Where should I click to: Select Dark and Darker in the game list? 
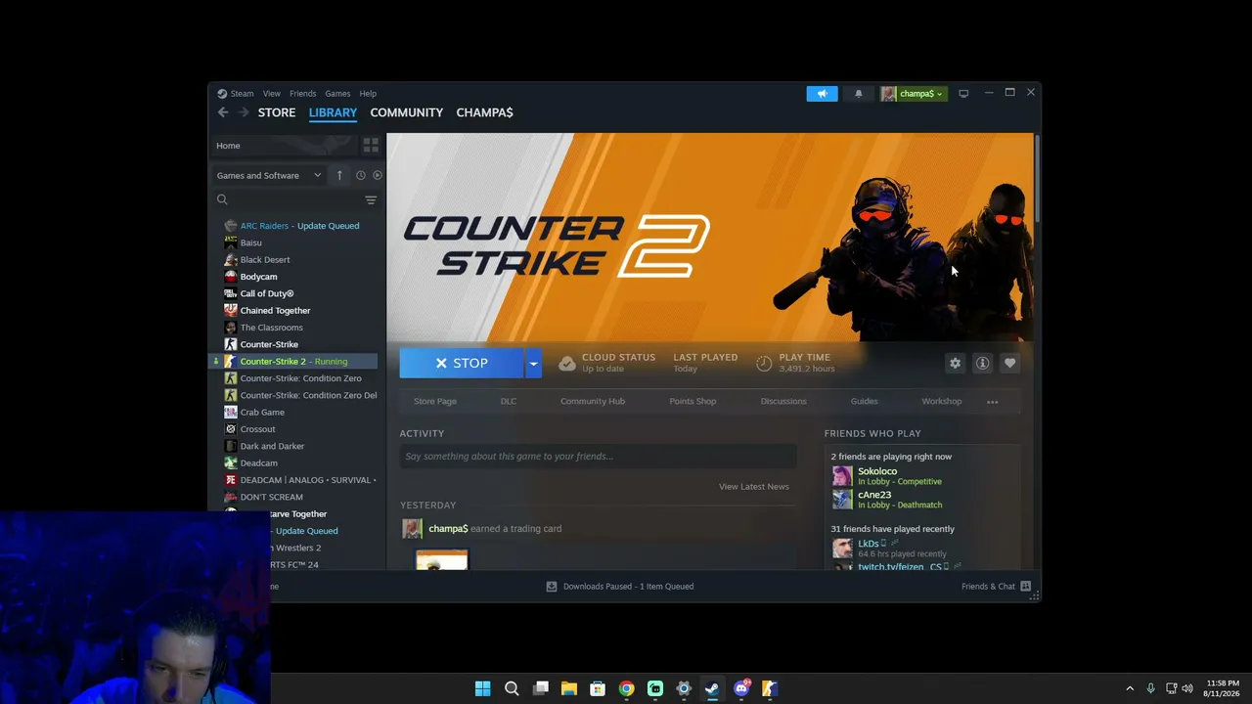click(295, 447)
